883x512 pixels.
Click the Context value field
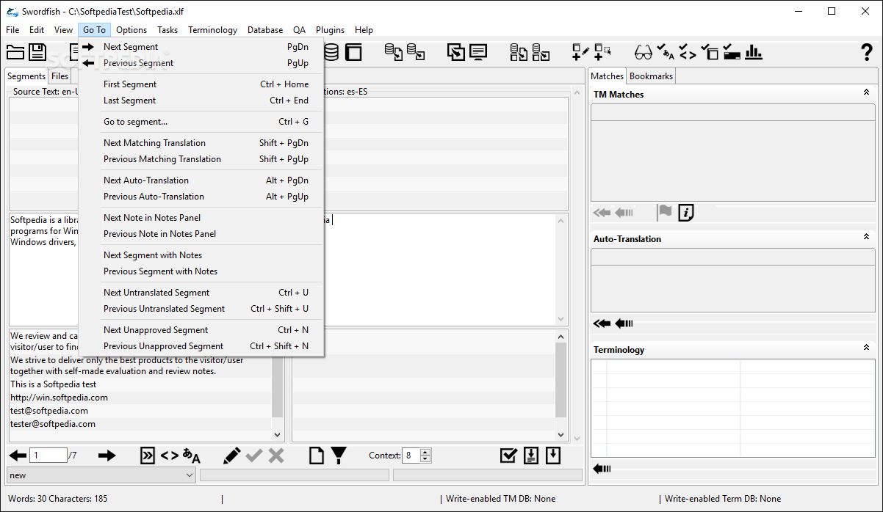click(x=411, y=456)
